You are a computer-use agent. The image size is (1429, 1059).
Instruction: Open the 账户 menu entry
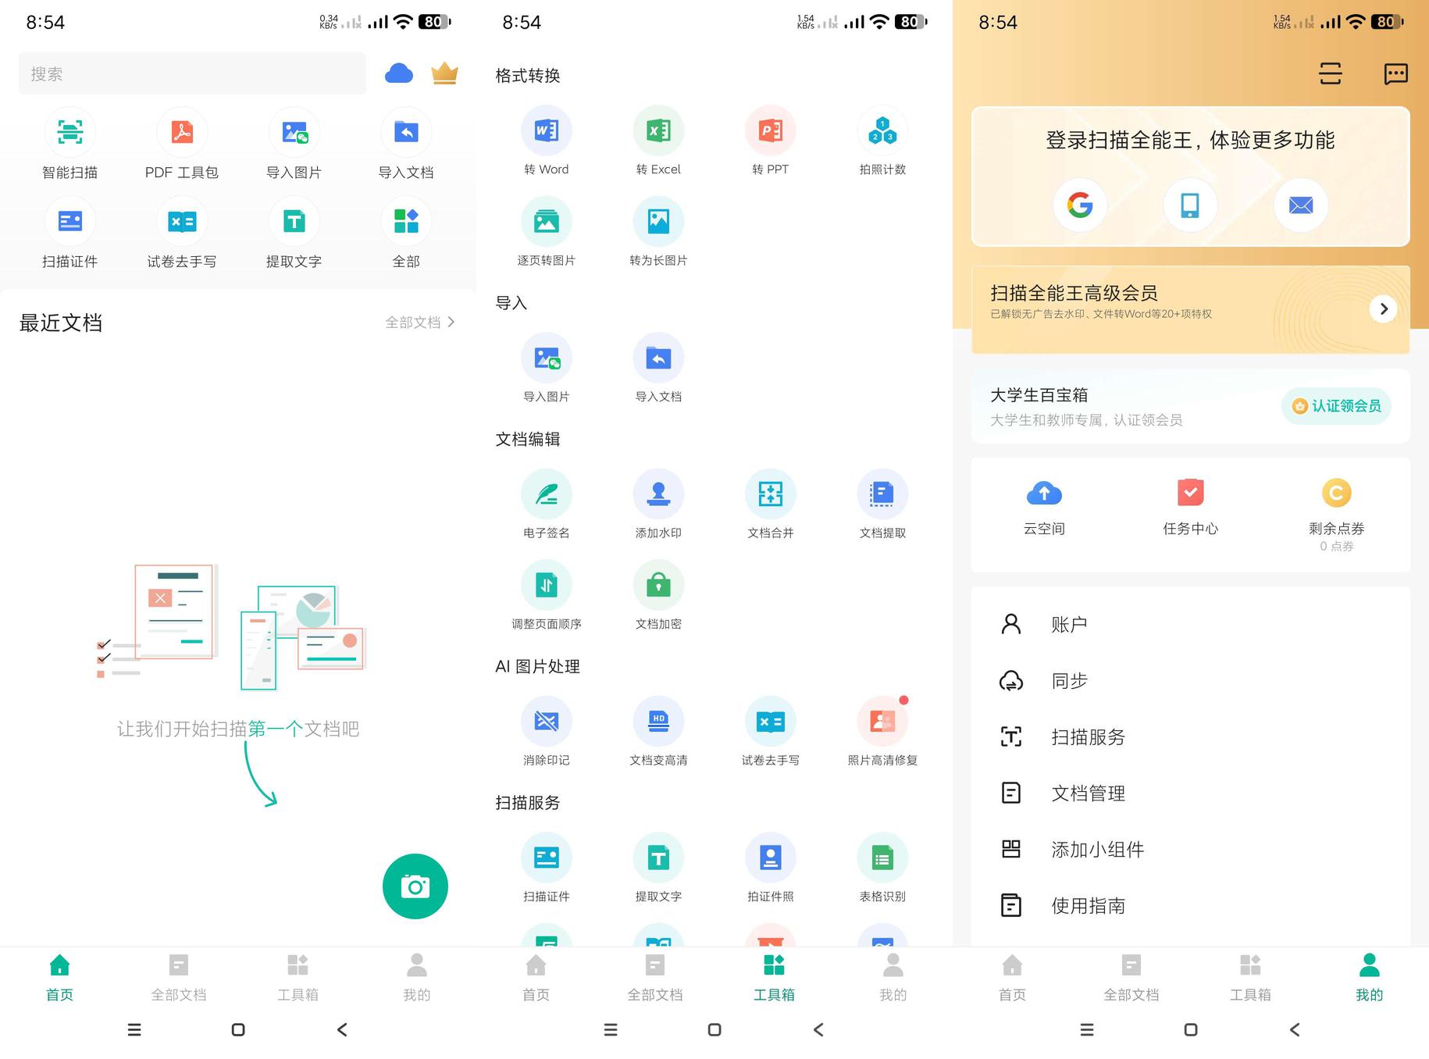point(1069,624)
